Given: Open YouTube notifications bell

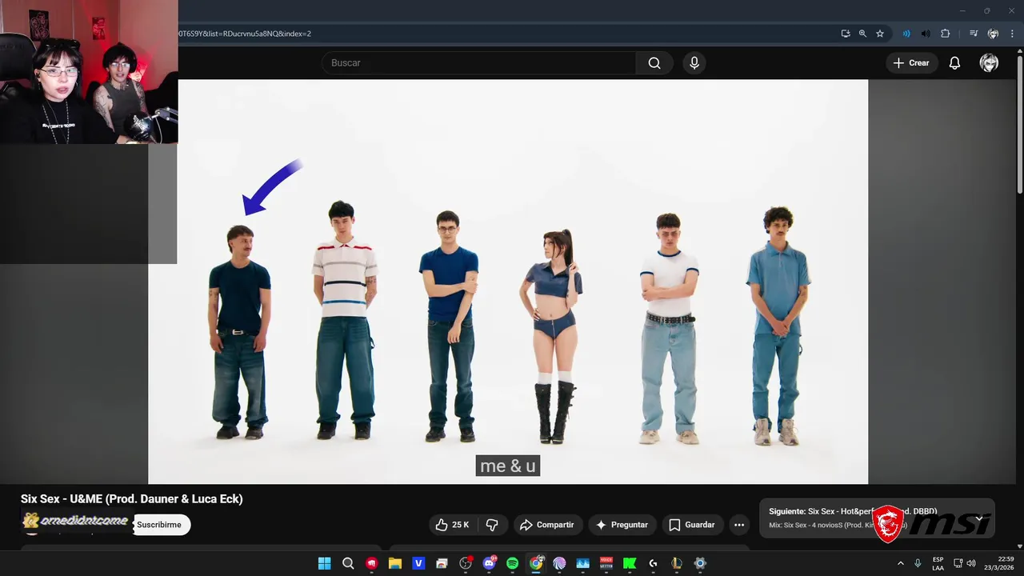Looking at the screenshot, I should click(x=954, y=63).
